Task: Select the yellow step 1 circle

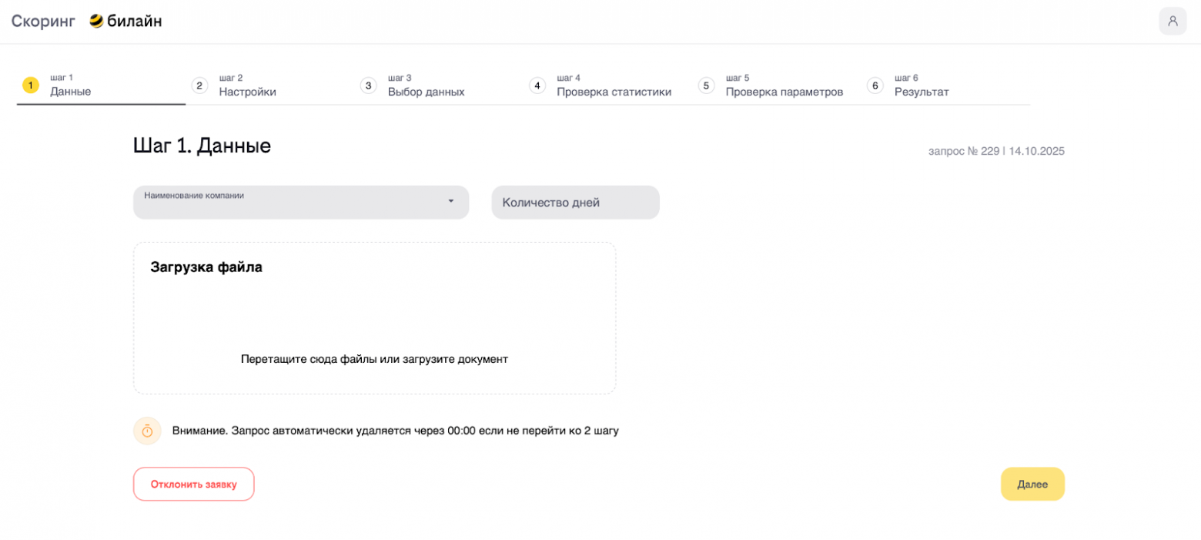Action: pos(31,86)
